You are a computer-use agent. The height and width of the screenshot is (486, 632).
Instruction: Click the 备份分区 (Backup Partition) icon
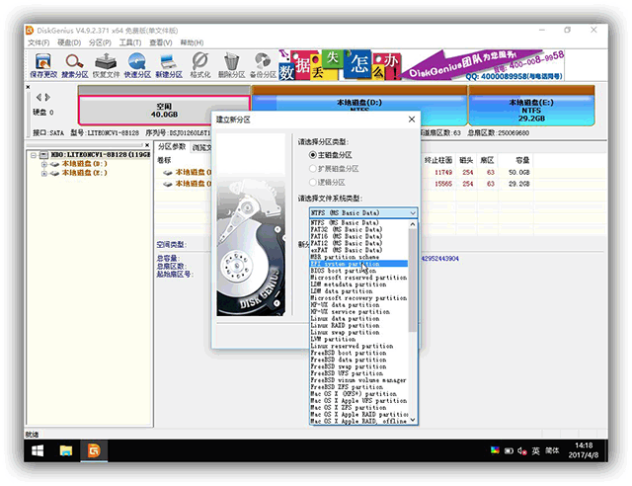(x=263, y=65)
